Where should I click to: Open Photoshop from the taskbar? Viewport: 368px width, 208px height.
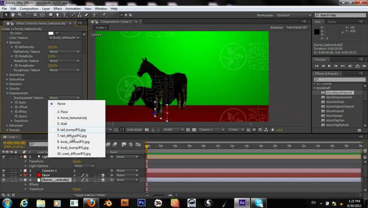click(141, 203)
